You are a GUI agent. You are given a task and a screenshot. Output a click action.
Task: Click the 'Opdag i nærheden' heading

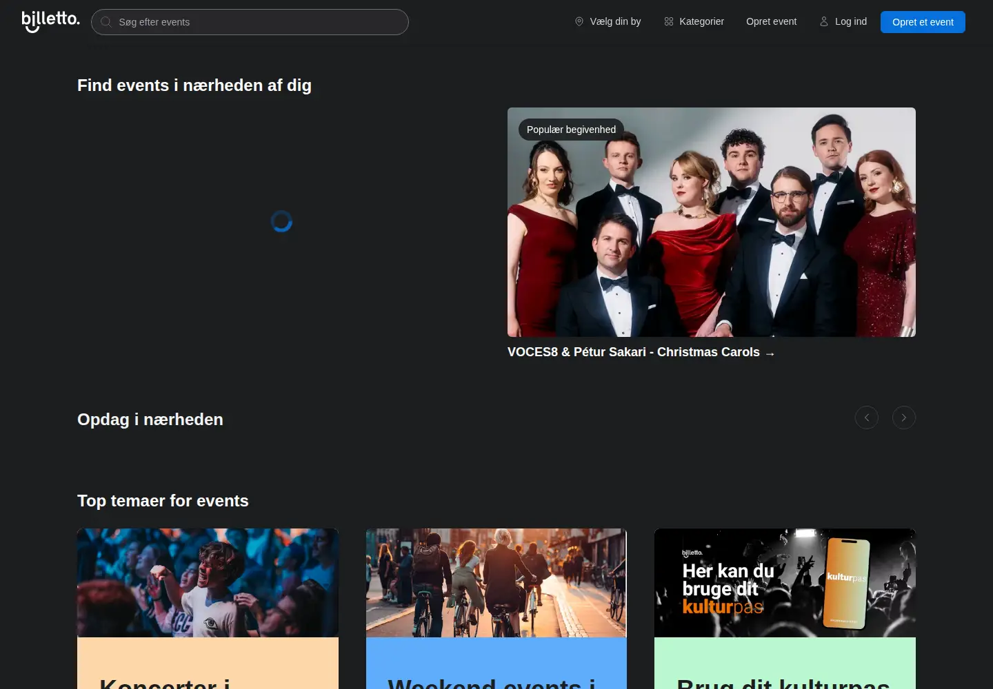pyautogui.click(x=150, y=420)
